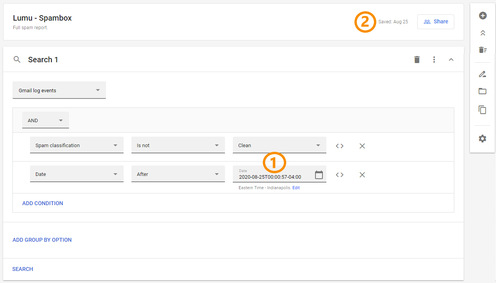Open the folder icon in the sidebar

click(482, 91)
